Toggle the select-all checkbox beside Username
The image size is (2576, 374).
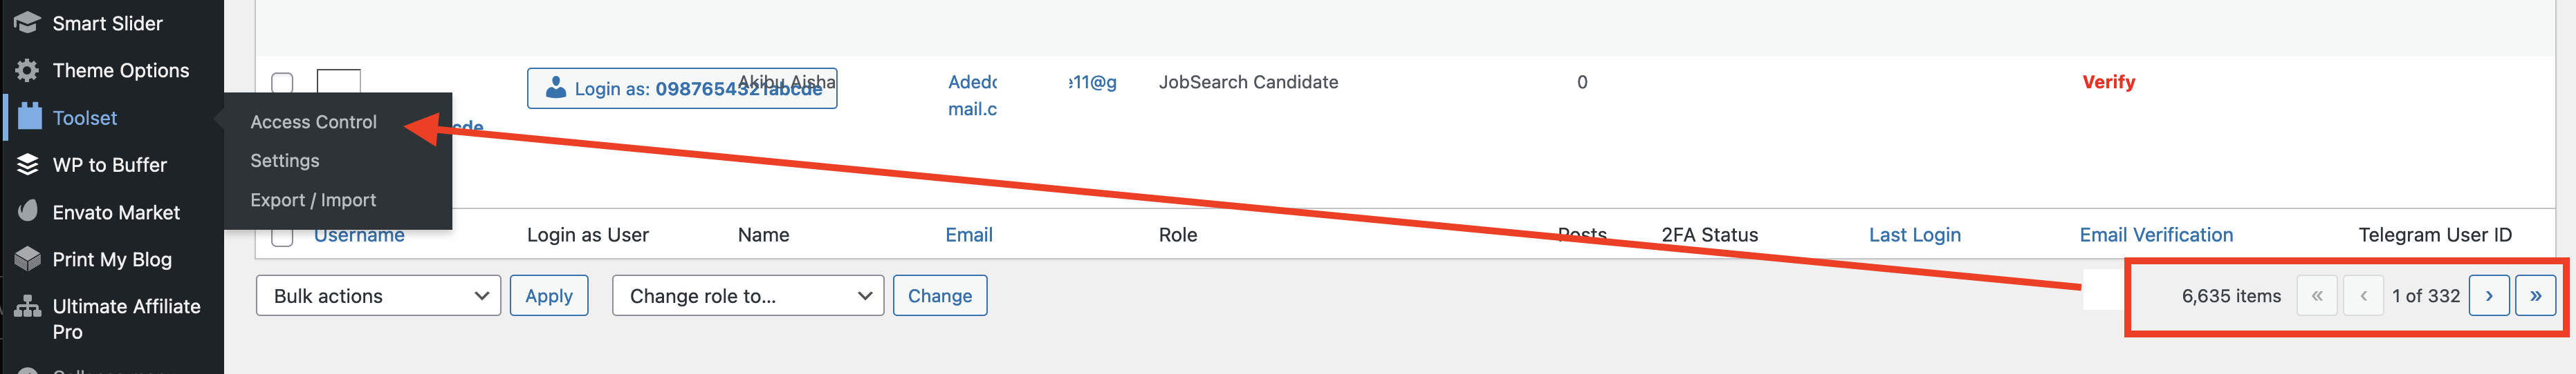[283, 237]
